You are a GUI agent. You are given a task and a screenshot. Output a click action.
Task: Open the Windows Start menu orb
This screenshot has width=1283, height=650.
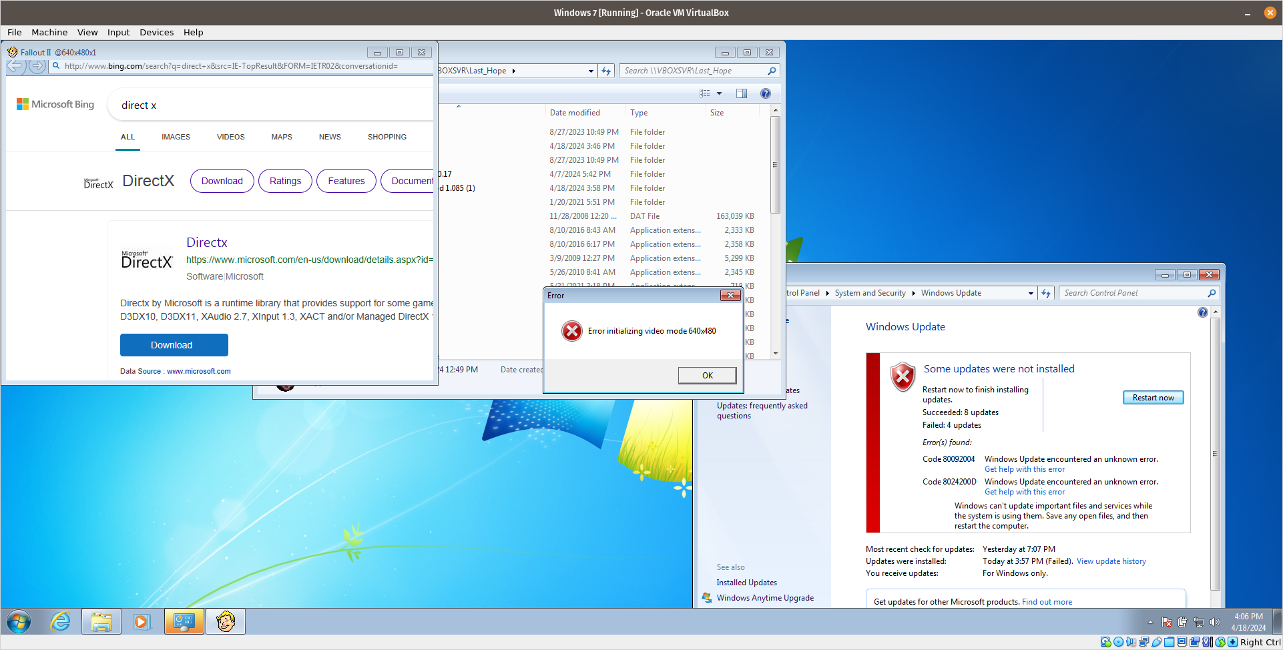[x=19, y=622]
